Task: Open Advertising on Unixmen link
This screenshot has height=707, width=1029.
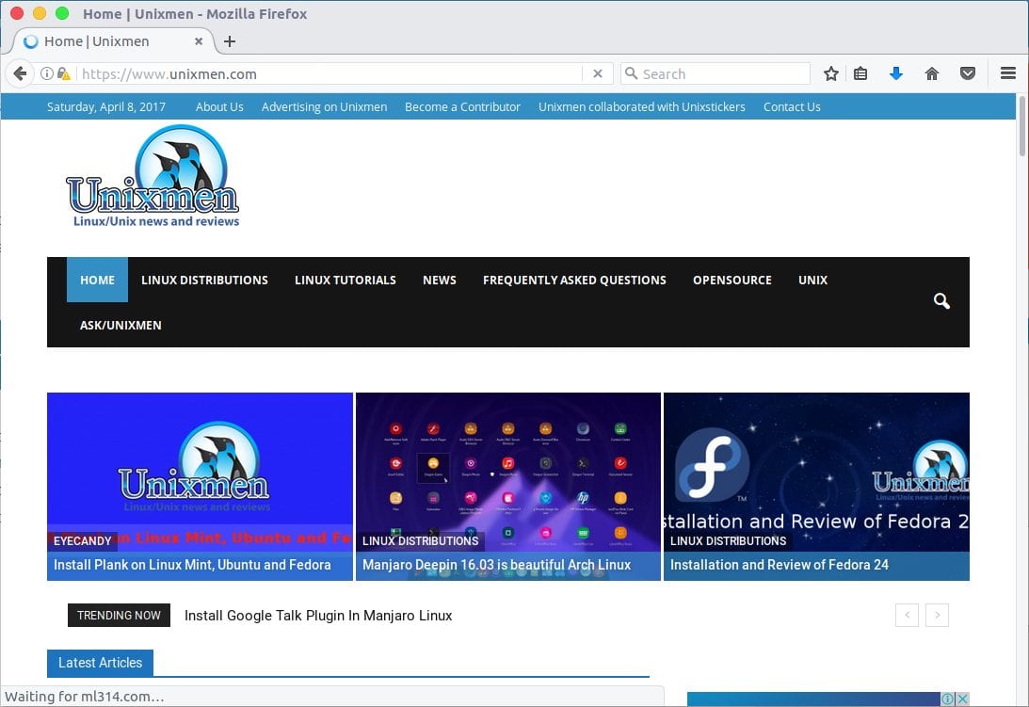Action: (324, 107)
